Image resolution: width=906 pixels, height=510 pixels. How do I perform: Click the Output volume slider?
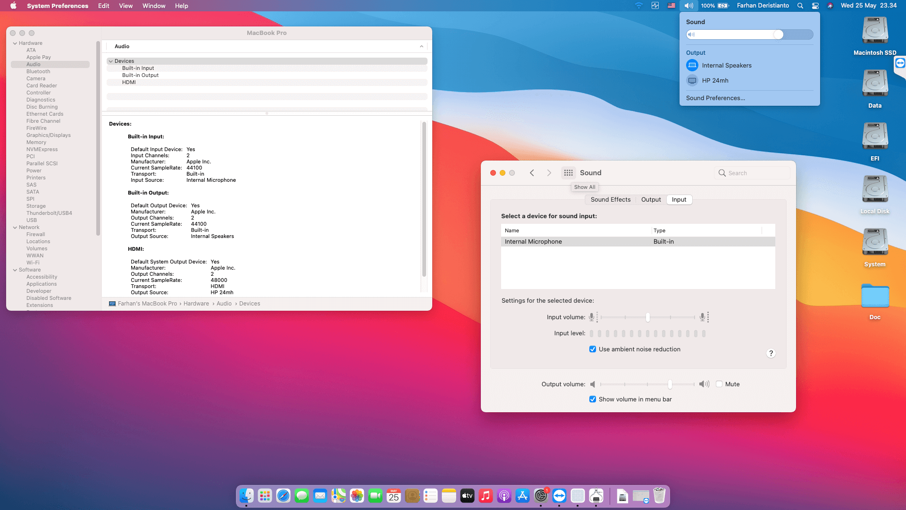(x=647, y=384)
